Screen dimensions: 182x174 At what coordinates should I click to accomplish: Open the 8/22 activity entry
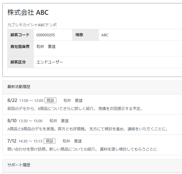coord(12,100)
